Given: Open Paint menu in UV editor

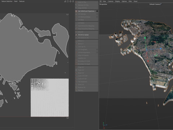Looking at the screenshot, I should pyautogui.click(x=16, y=1).
